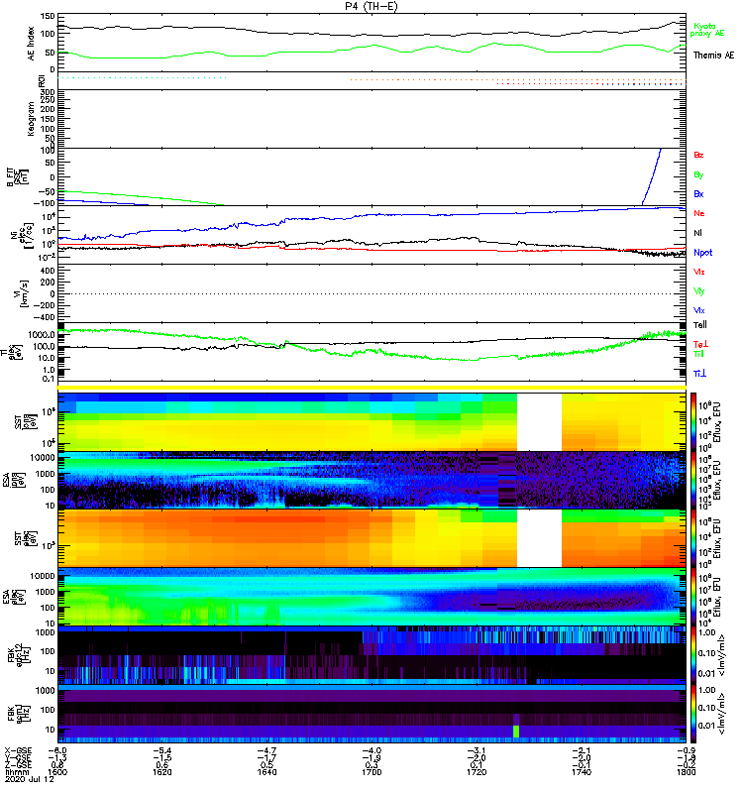Click the FBK edc12 mV/m color bar
The image size is (743, 793).
(x=693, y=655)
